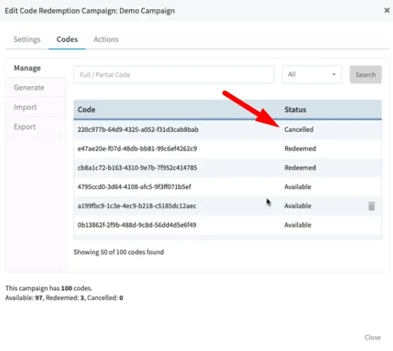The image size is (393, 351).
Task: Delete code a199fbc9 with trash icon
Action: (371, 206)
